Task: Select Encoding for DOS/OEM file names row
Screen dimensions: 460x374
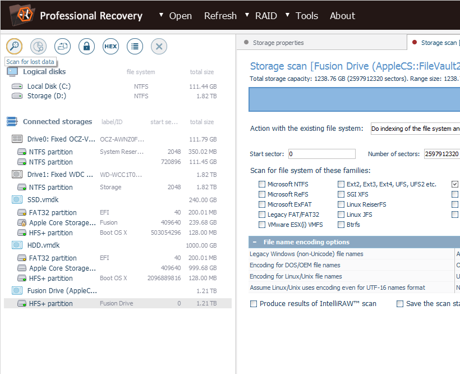Action: click(354, 265)
